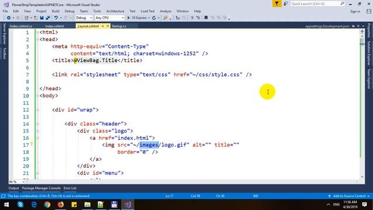This screenshot has width=373, height=210.
Task: Switch to the Index.cshtml.cs tab
Action: point(21,26)
